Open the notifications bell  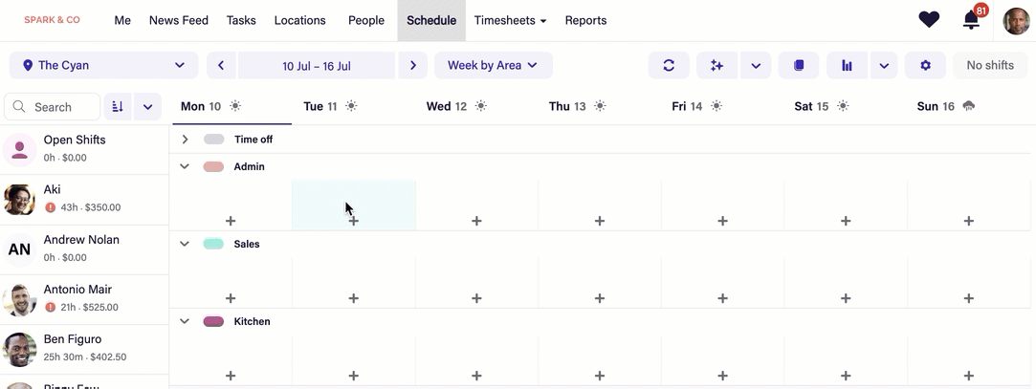click(971, 19)
